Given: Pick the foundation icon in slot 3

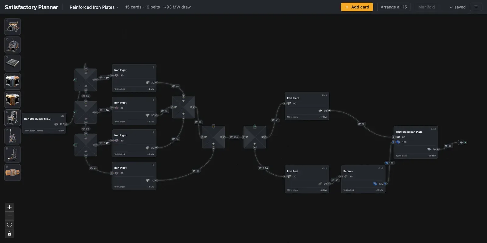Looking at the screenshot, I should tap(12, 63).
